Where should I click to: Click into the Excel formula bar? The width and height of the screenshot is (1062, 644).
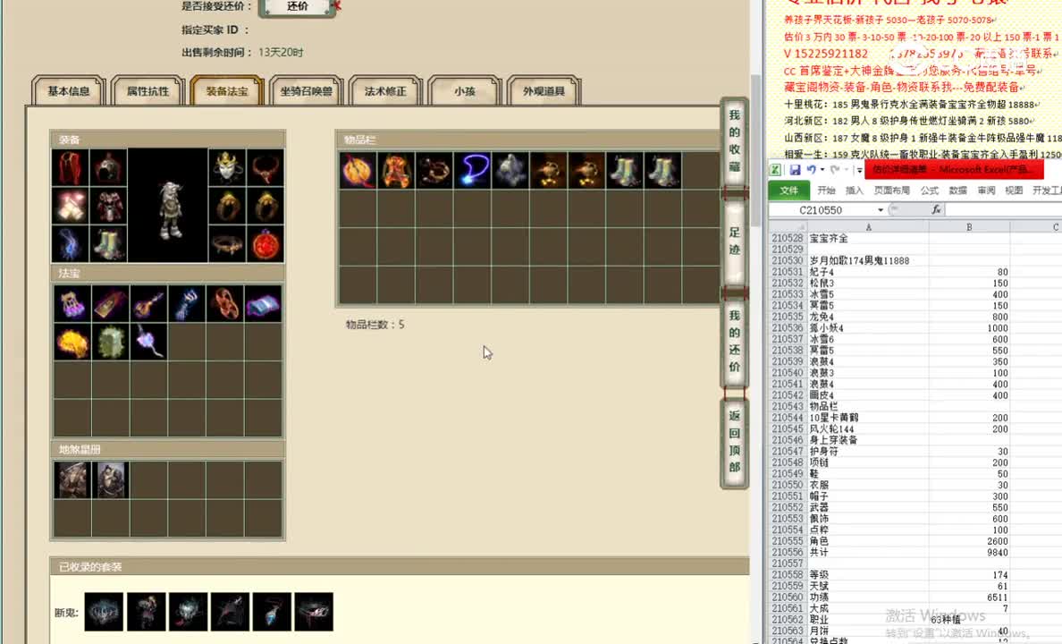1004,210
